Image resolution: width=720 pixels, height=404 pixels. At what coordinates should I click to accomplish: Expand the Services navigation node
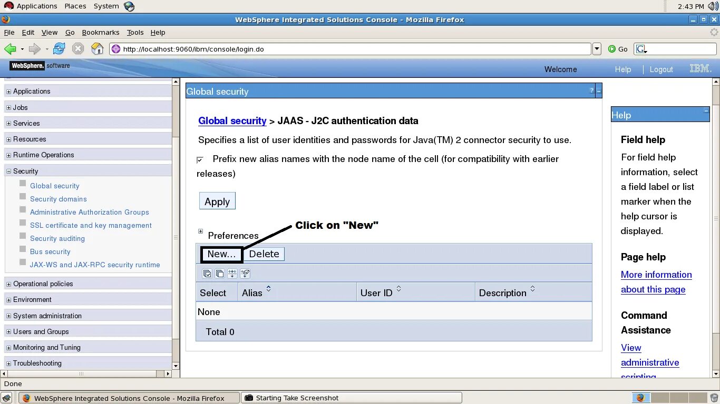(x=8, y=123)
